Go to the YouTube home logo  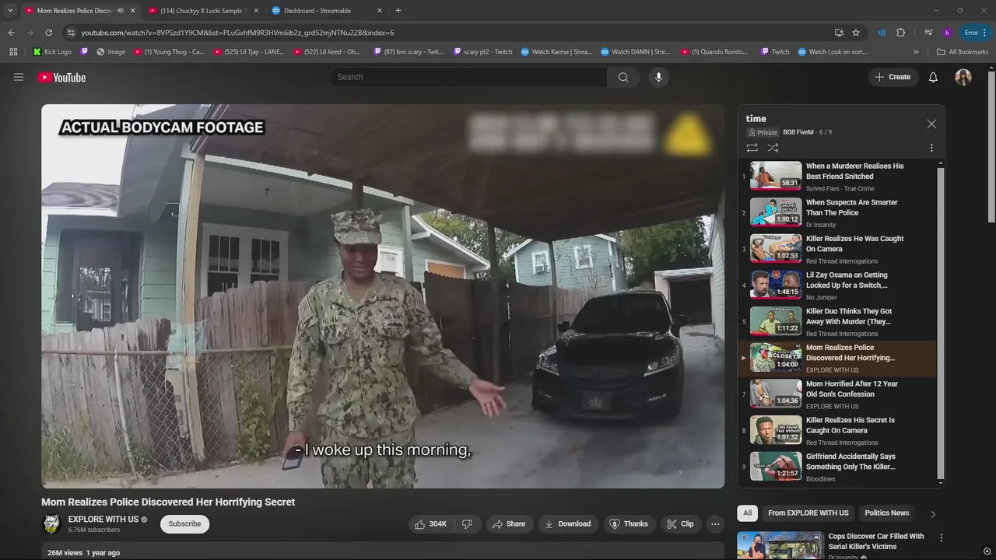click(x=61, y=77)
